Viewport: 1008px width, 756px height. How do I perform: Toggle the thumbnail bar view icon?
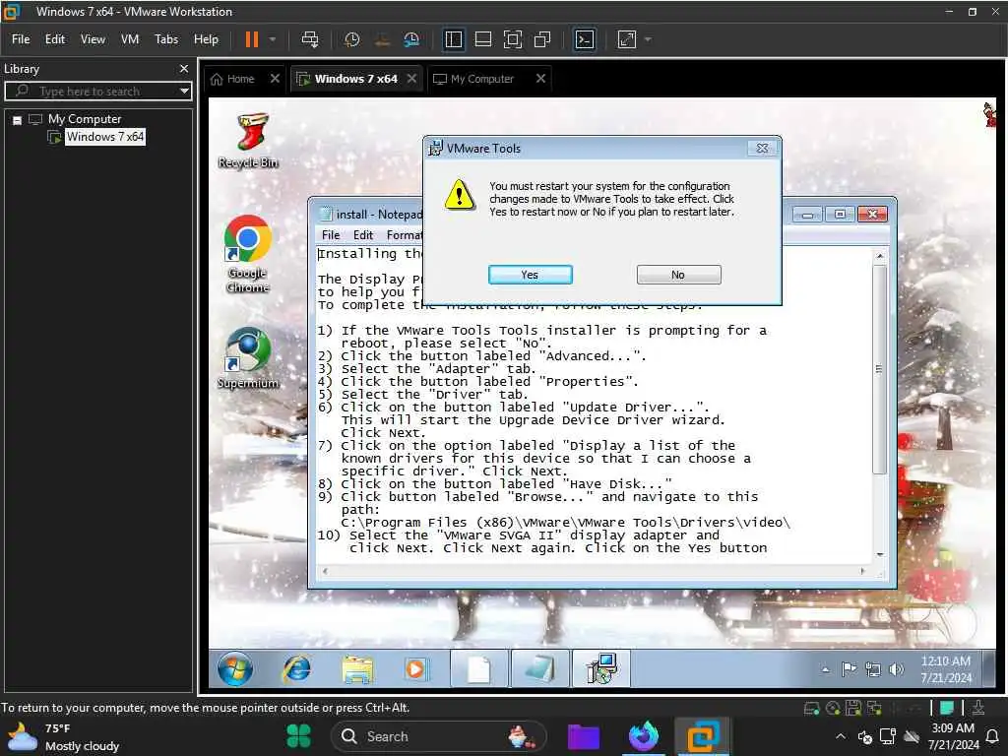click(482, 39)
